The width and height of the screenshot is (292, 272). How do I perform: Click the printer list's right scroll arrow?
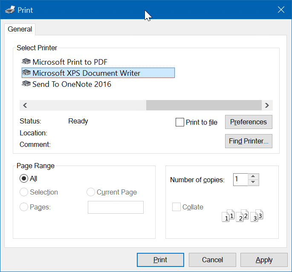pyautogui.click(x=267, y=106)
